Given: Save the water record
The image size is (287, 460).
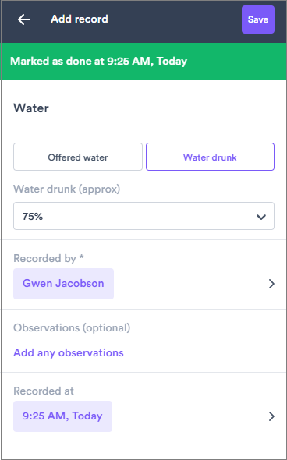Looking at the screenshot, I should coord(258,19).
